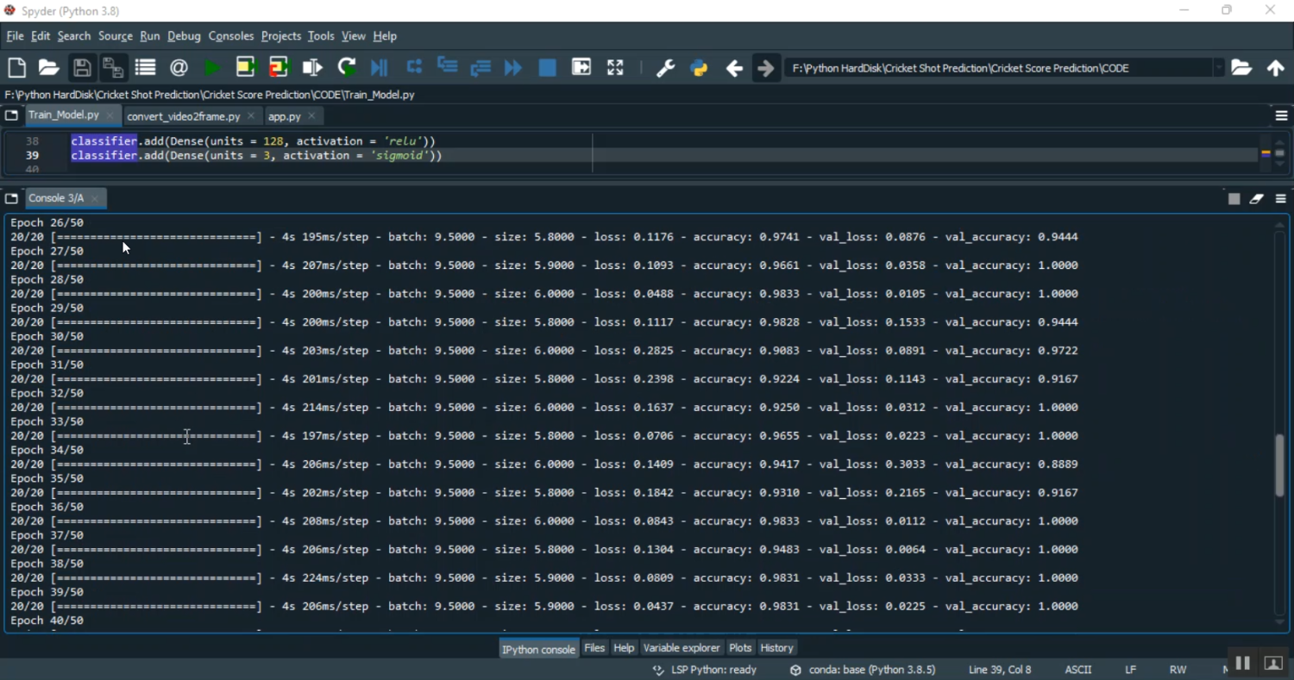Viewport: 1294px width, 680px height.
Task: Open the PYTHONPATH manager Python icon
Action: pyautogui.click(x=699, y=68)
